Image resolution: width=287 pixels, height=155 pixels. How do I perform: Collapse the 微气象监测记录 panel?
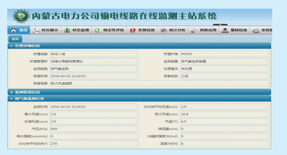tap(12, 98)
